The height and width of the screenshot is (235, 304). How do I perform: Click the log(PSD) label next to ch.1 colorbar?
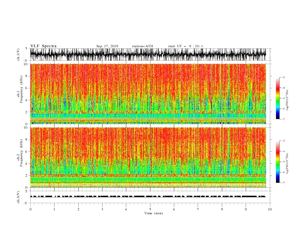pyautogui.click(x=287, y=100)
